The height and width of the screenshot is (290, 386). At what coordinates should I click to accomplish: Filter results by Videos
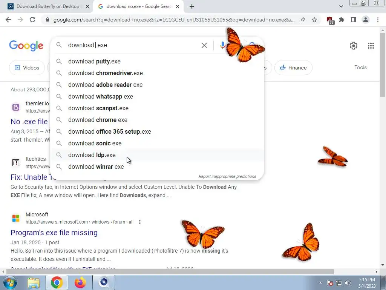click(27, 68)
